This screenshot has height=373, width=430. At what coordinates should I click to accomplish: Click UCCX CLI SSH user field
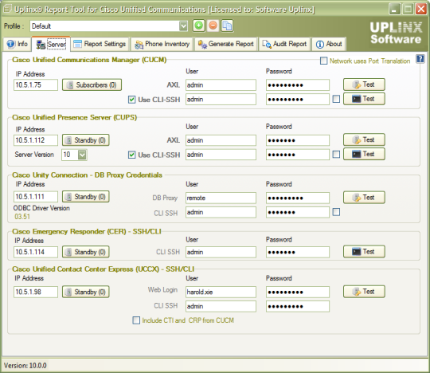click(x=221, y=306)
